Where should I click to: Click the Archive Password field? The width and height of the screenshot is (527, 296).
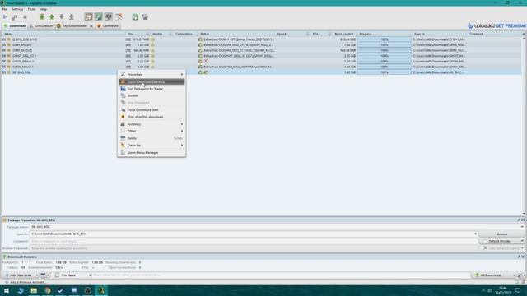[x=254, y=248]
